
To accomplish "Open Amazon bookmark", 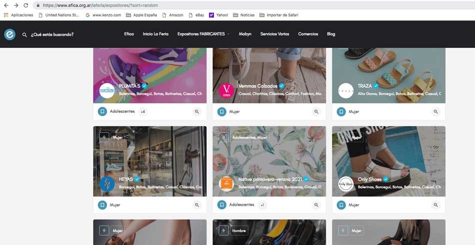I will [172, 15].
